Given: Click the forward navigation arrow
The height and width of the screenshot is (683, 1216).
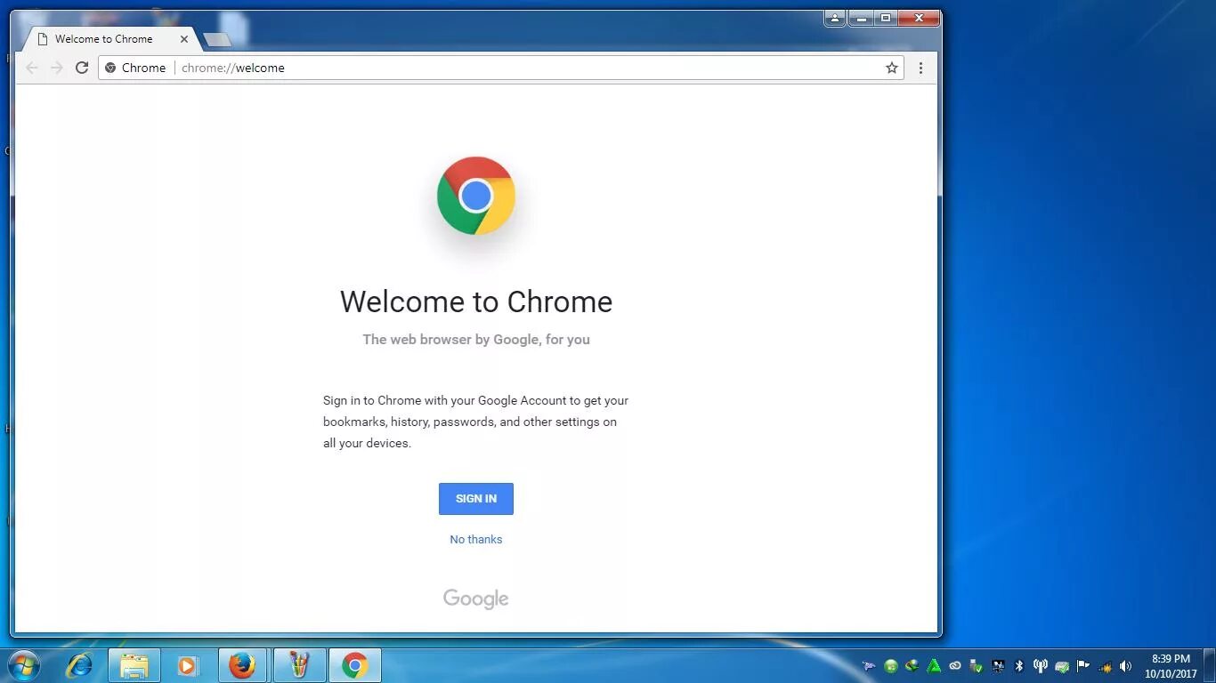Looking at the screenshot, I should tap(57, 68).
